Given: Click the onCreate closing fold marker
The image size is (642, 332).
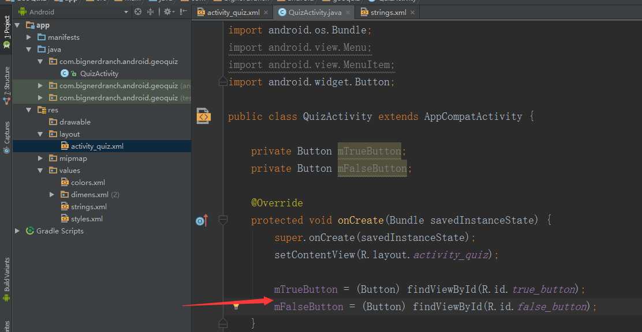Looking at the screenshot, I should [x=223, y=323].
